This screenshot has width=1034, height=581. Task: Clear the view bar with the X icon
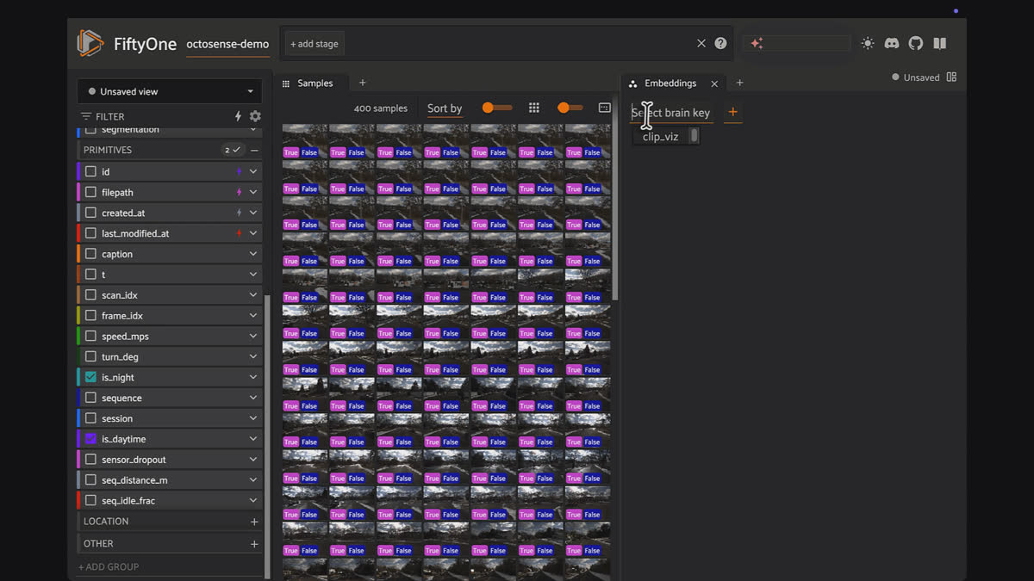coord(701,43)
